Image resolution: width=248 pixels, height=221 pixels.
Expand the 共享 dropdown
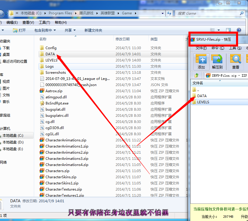coord(74,30)
